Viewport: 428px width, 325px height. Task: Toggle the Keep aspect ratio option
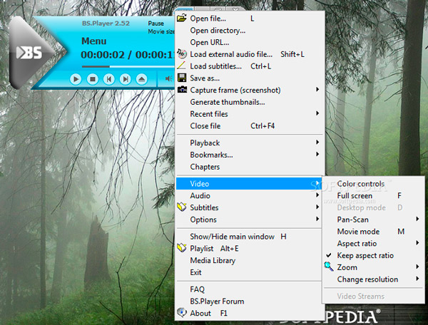point(365,255)
